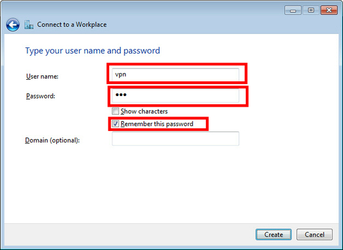The width and height of the screenshot is (343, 250).
Task: Go back using the blue arrow button
Action: pyautogui.click(x=12, y=24)
